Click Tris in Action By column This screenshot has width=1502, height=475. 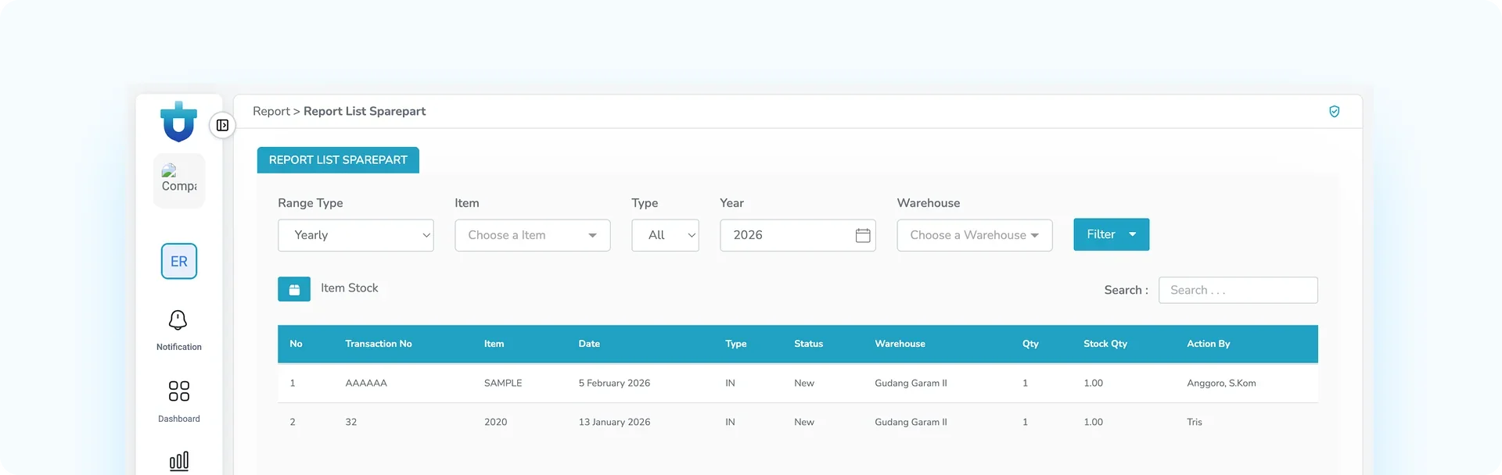coord(1195,422)
